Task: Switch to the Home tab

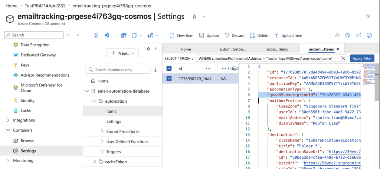Action: click(186, 49)
